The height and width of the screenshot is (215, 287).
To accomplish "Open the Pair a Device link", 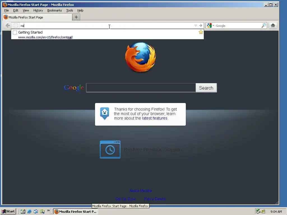I will [x=155, y=199].
